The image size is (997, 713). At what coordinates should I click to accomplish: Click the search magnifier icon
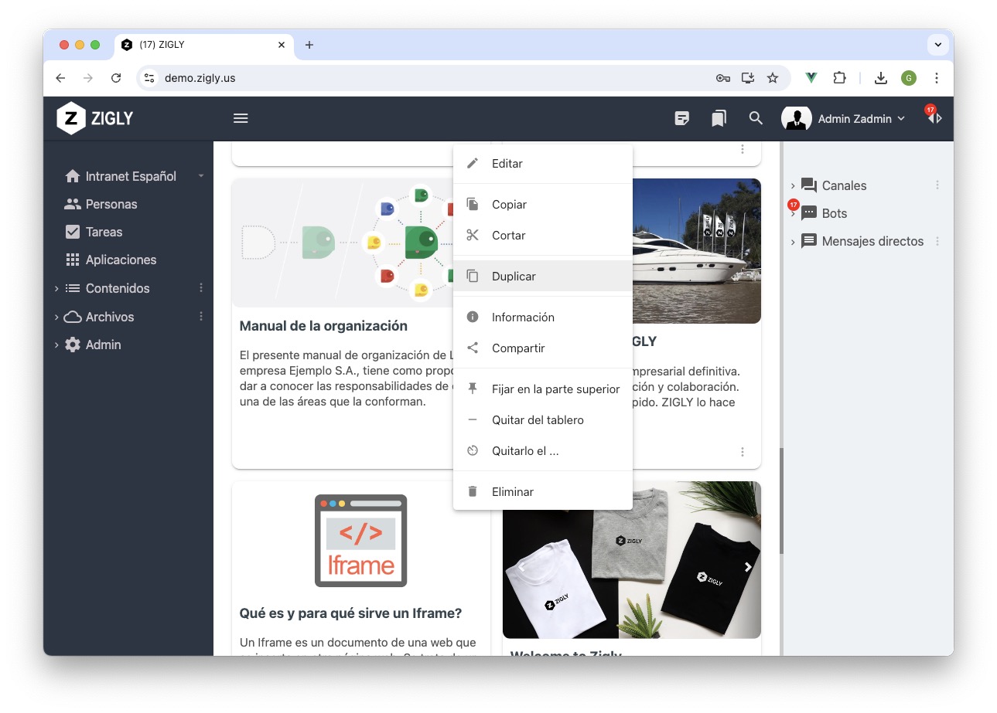[x=756, y=118]
